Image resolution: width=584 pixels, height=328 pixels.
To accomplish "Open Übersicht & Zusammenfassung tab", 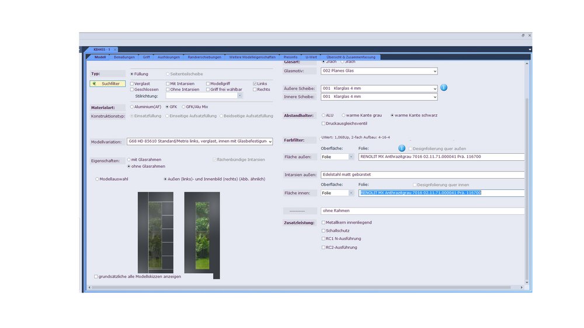I will [351, 57].
